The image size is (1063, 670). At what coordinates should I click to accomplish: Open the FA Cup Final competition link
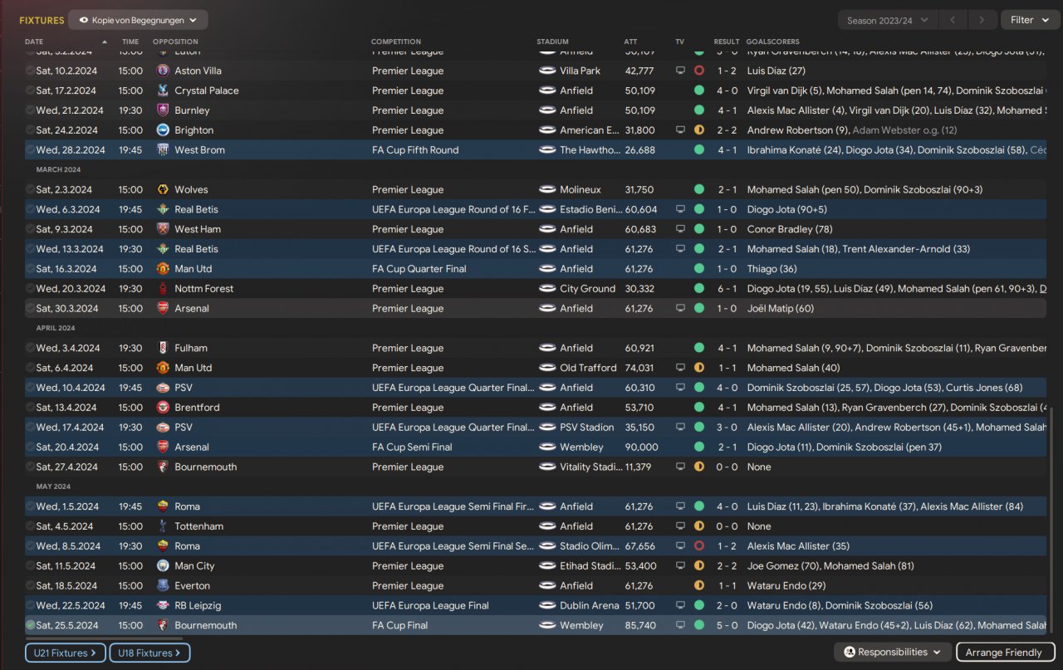pos(402,625)
